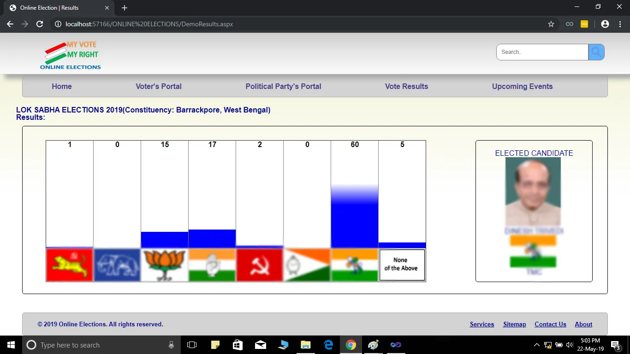
Task: Open the Chrome profile avatar
Action: tap(605, 24)
